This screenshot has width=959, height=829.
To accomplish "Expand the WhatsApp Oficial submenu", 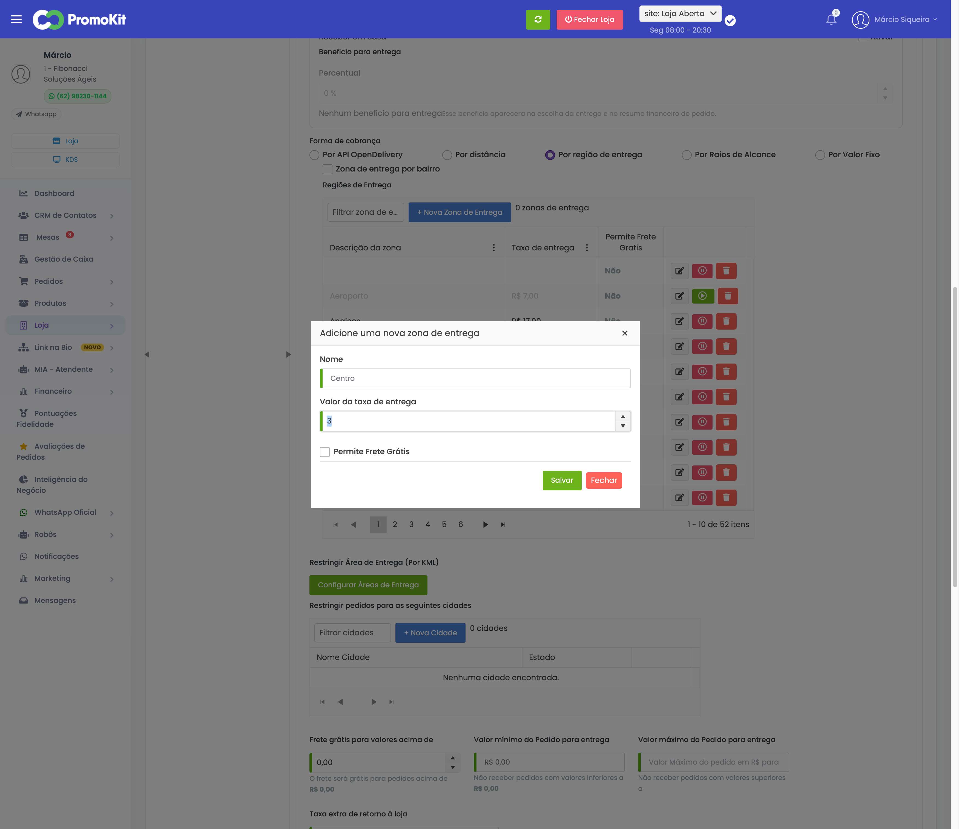I will [x=111, y=513].
